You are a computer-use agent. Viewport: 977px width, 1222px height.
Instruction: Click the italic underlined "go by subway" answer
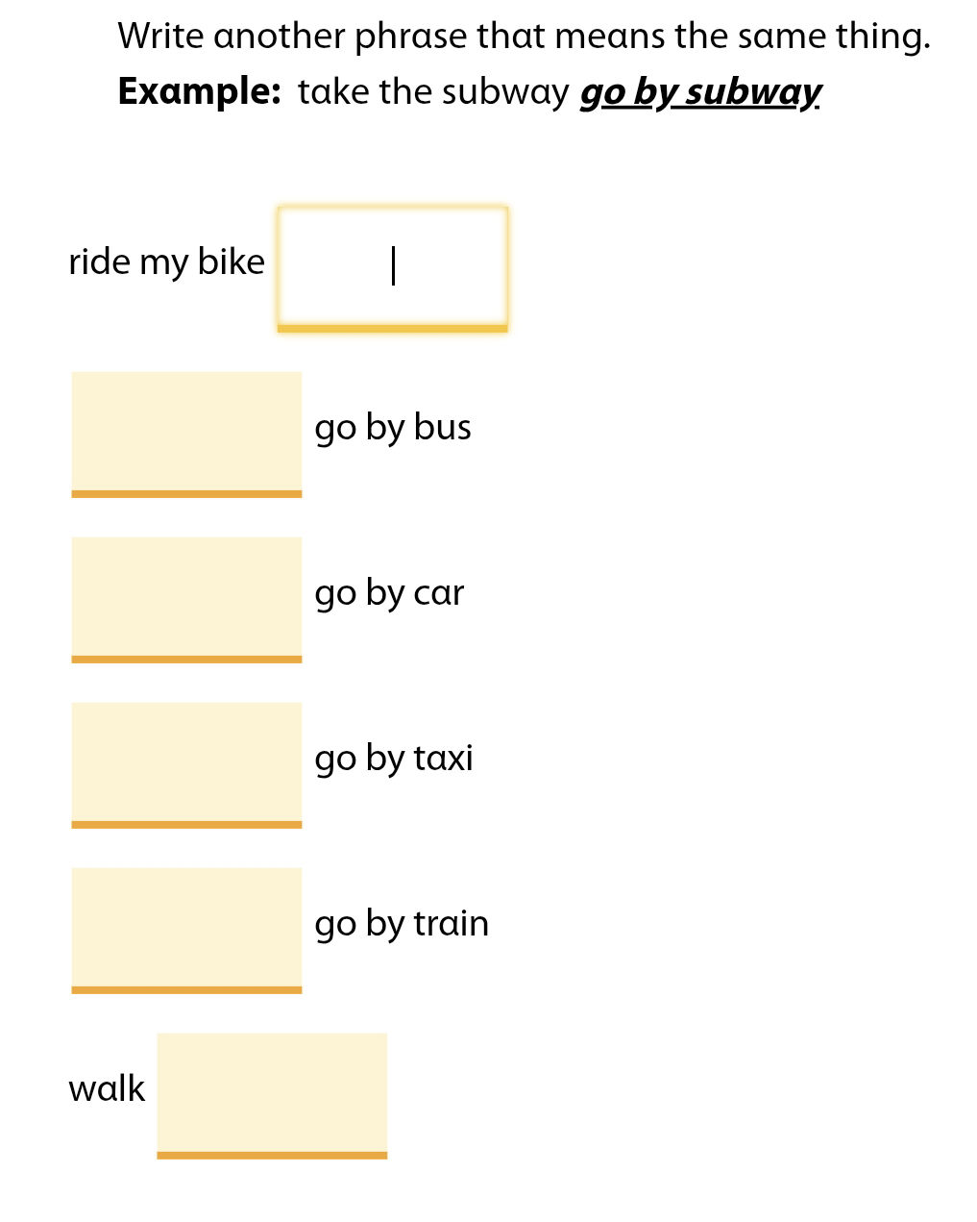click(699, 93)
